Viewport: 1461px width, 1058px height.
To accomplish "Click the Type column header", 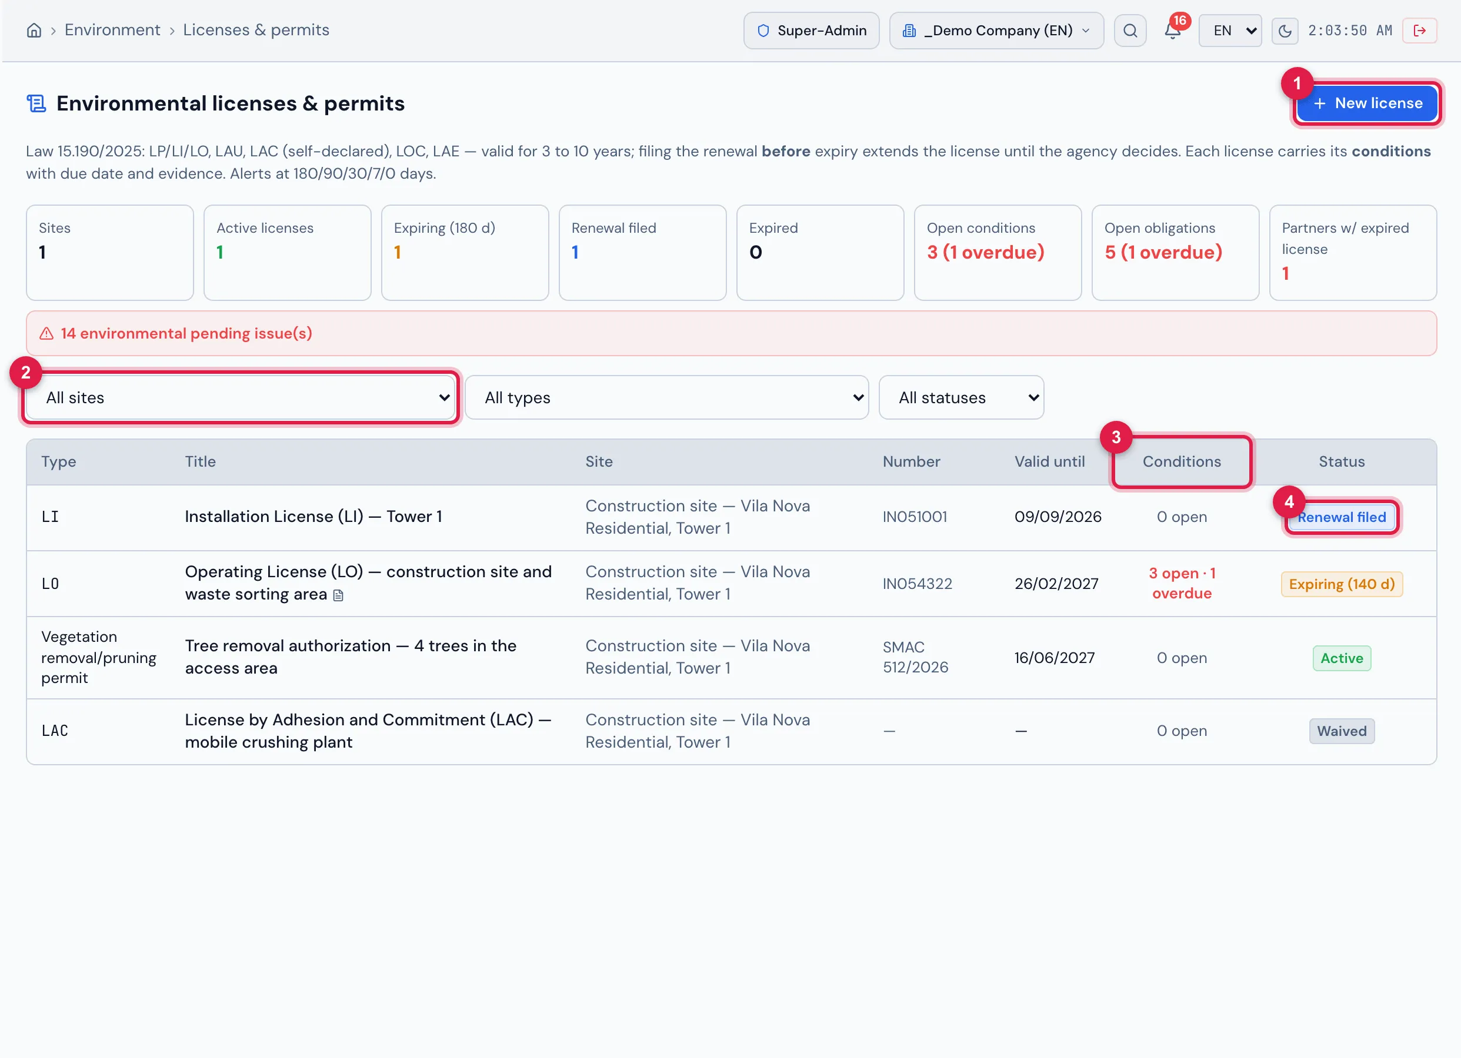I will click(x=59, y=462).
